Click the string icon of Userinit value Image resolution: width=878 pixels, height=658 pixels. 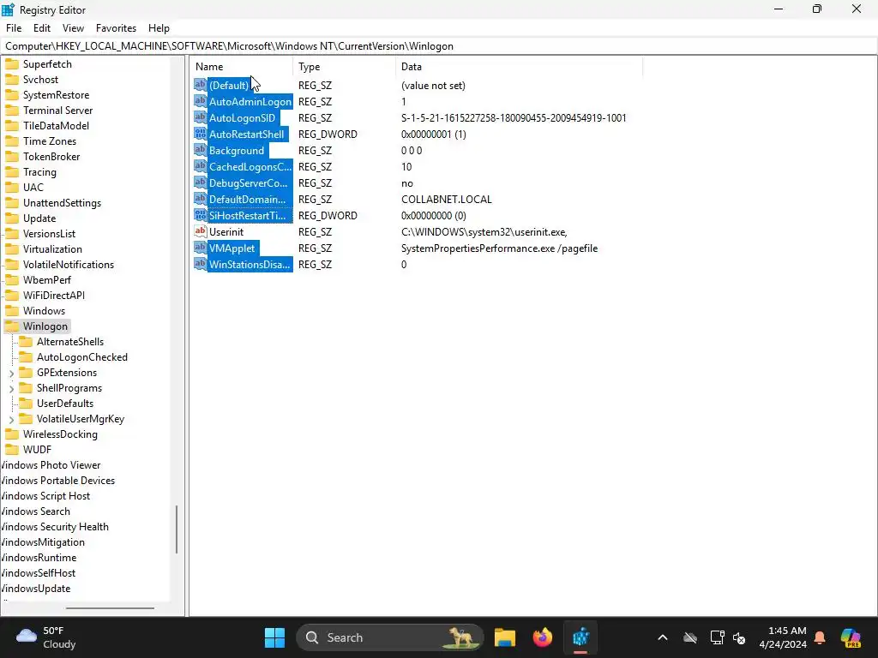pyautogui.click(x=200, y=231)
